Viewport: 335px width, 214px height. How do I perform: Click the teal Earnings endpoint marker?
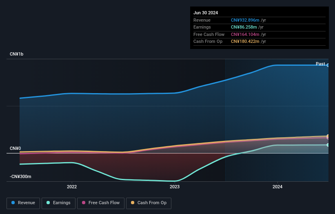(x=328, y=145)
